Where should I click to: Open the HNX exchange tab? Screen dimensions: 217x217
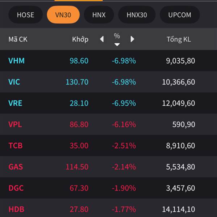point(99,15)
